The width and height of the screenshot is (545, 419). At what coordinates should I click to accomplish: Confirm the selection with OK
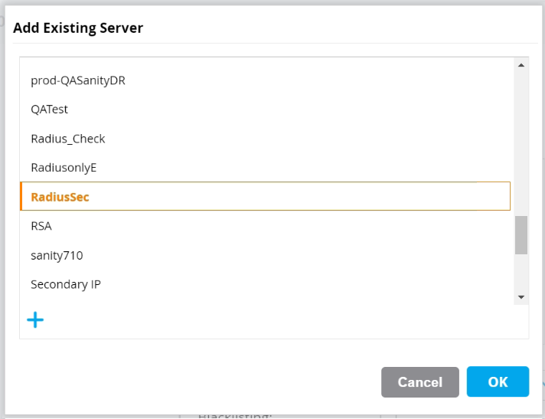(x=498, y=381)
